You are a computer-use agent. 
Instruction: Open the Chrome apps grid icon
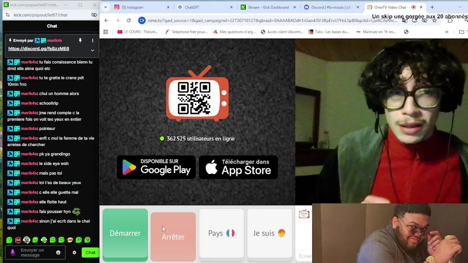pos(106,32)
